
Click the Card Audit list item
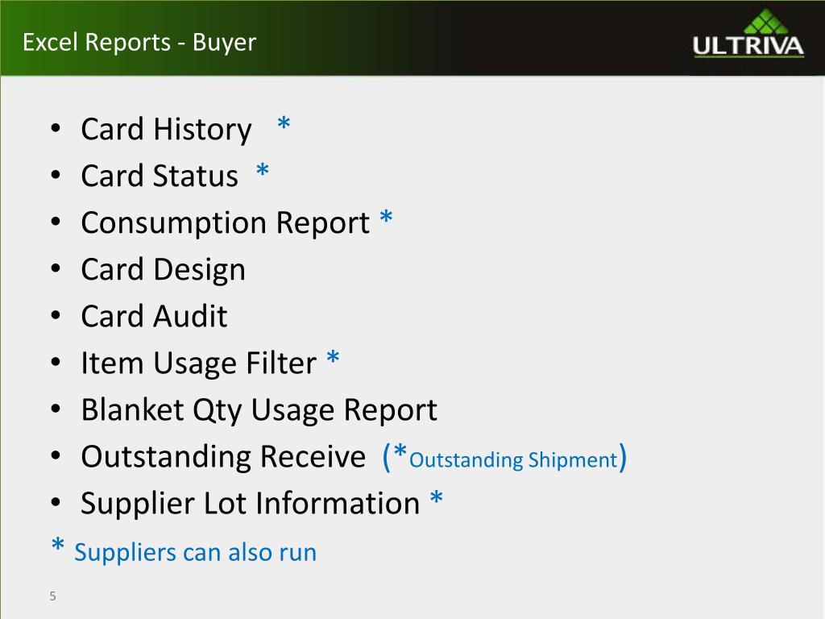pos(154,316)
